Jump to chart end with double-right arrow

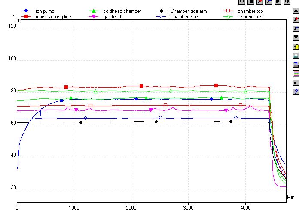click(287, 2)
